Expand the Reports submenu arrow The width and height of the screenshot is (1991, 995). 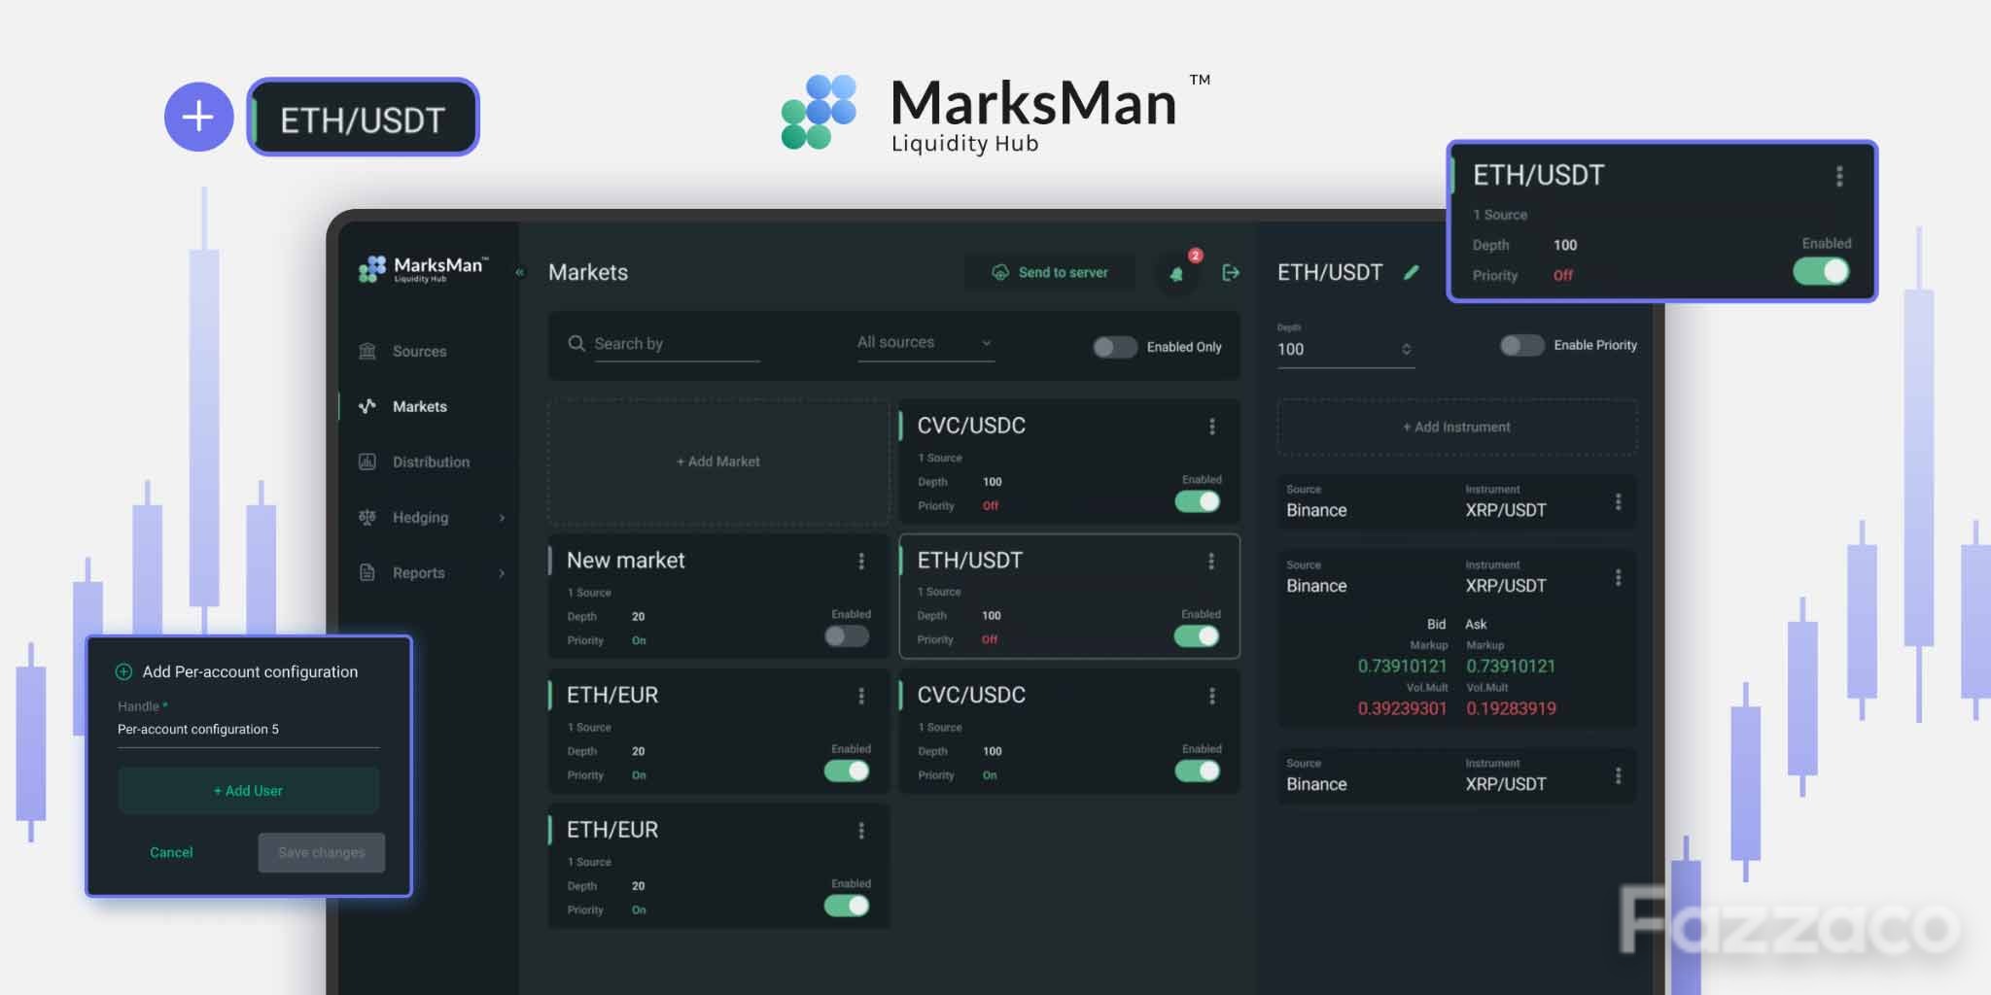click(x=502, y=573)
